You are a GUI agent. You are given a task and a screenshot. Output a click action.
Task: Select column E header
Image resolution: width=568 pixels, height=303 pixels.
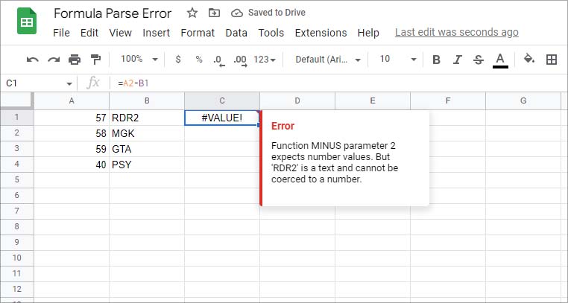[373, 101]
